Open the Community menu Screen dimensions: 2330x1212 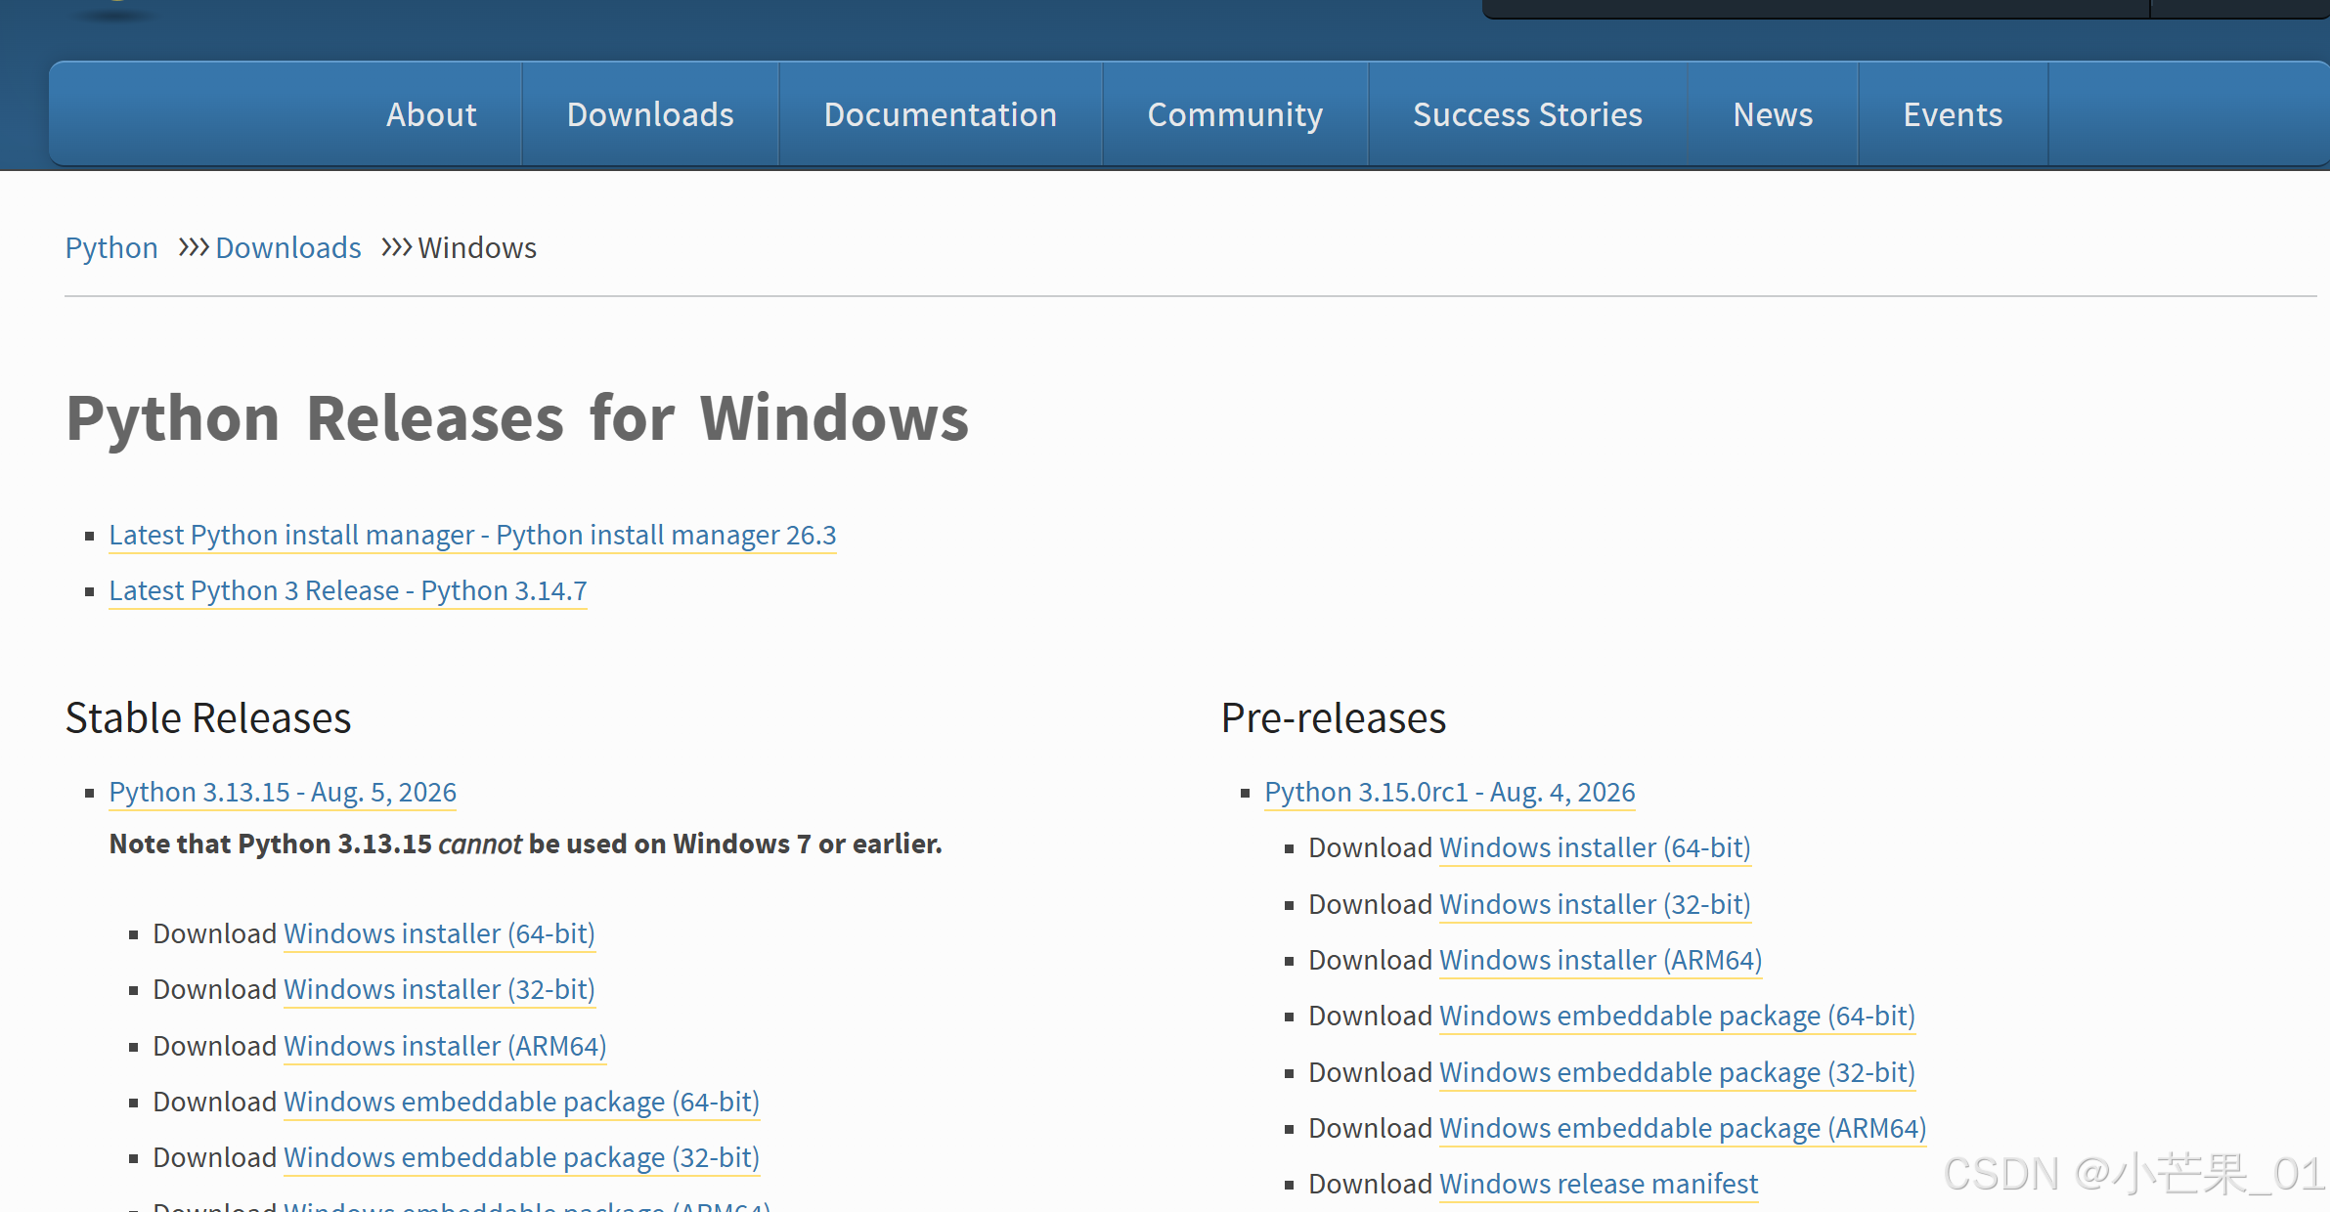[1235, 114]
